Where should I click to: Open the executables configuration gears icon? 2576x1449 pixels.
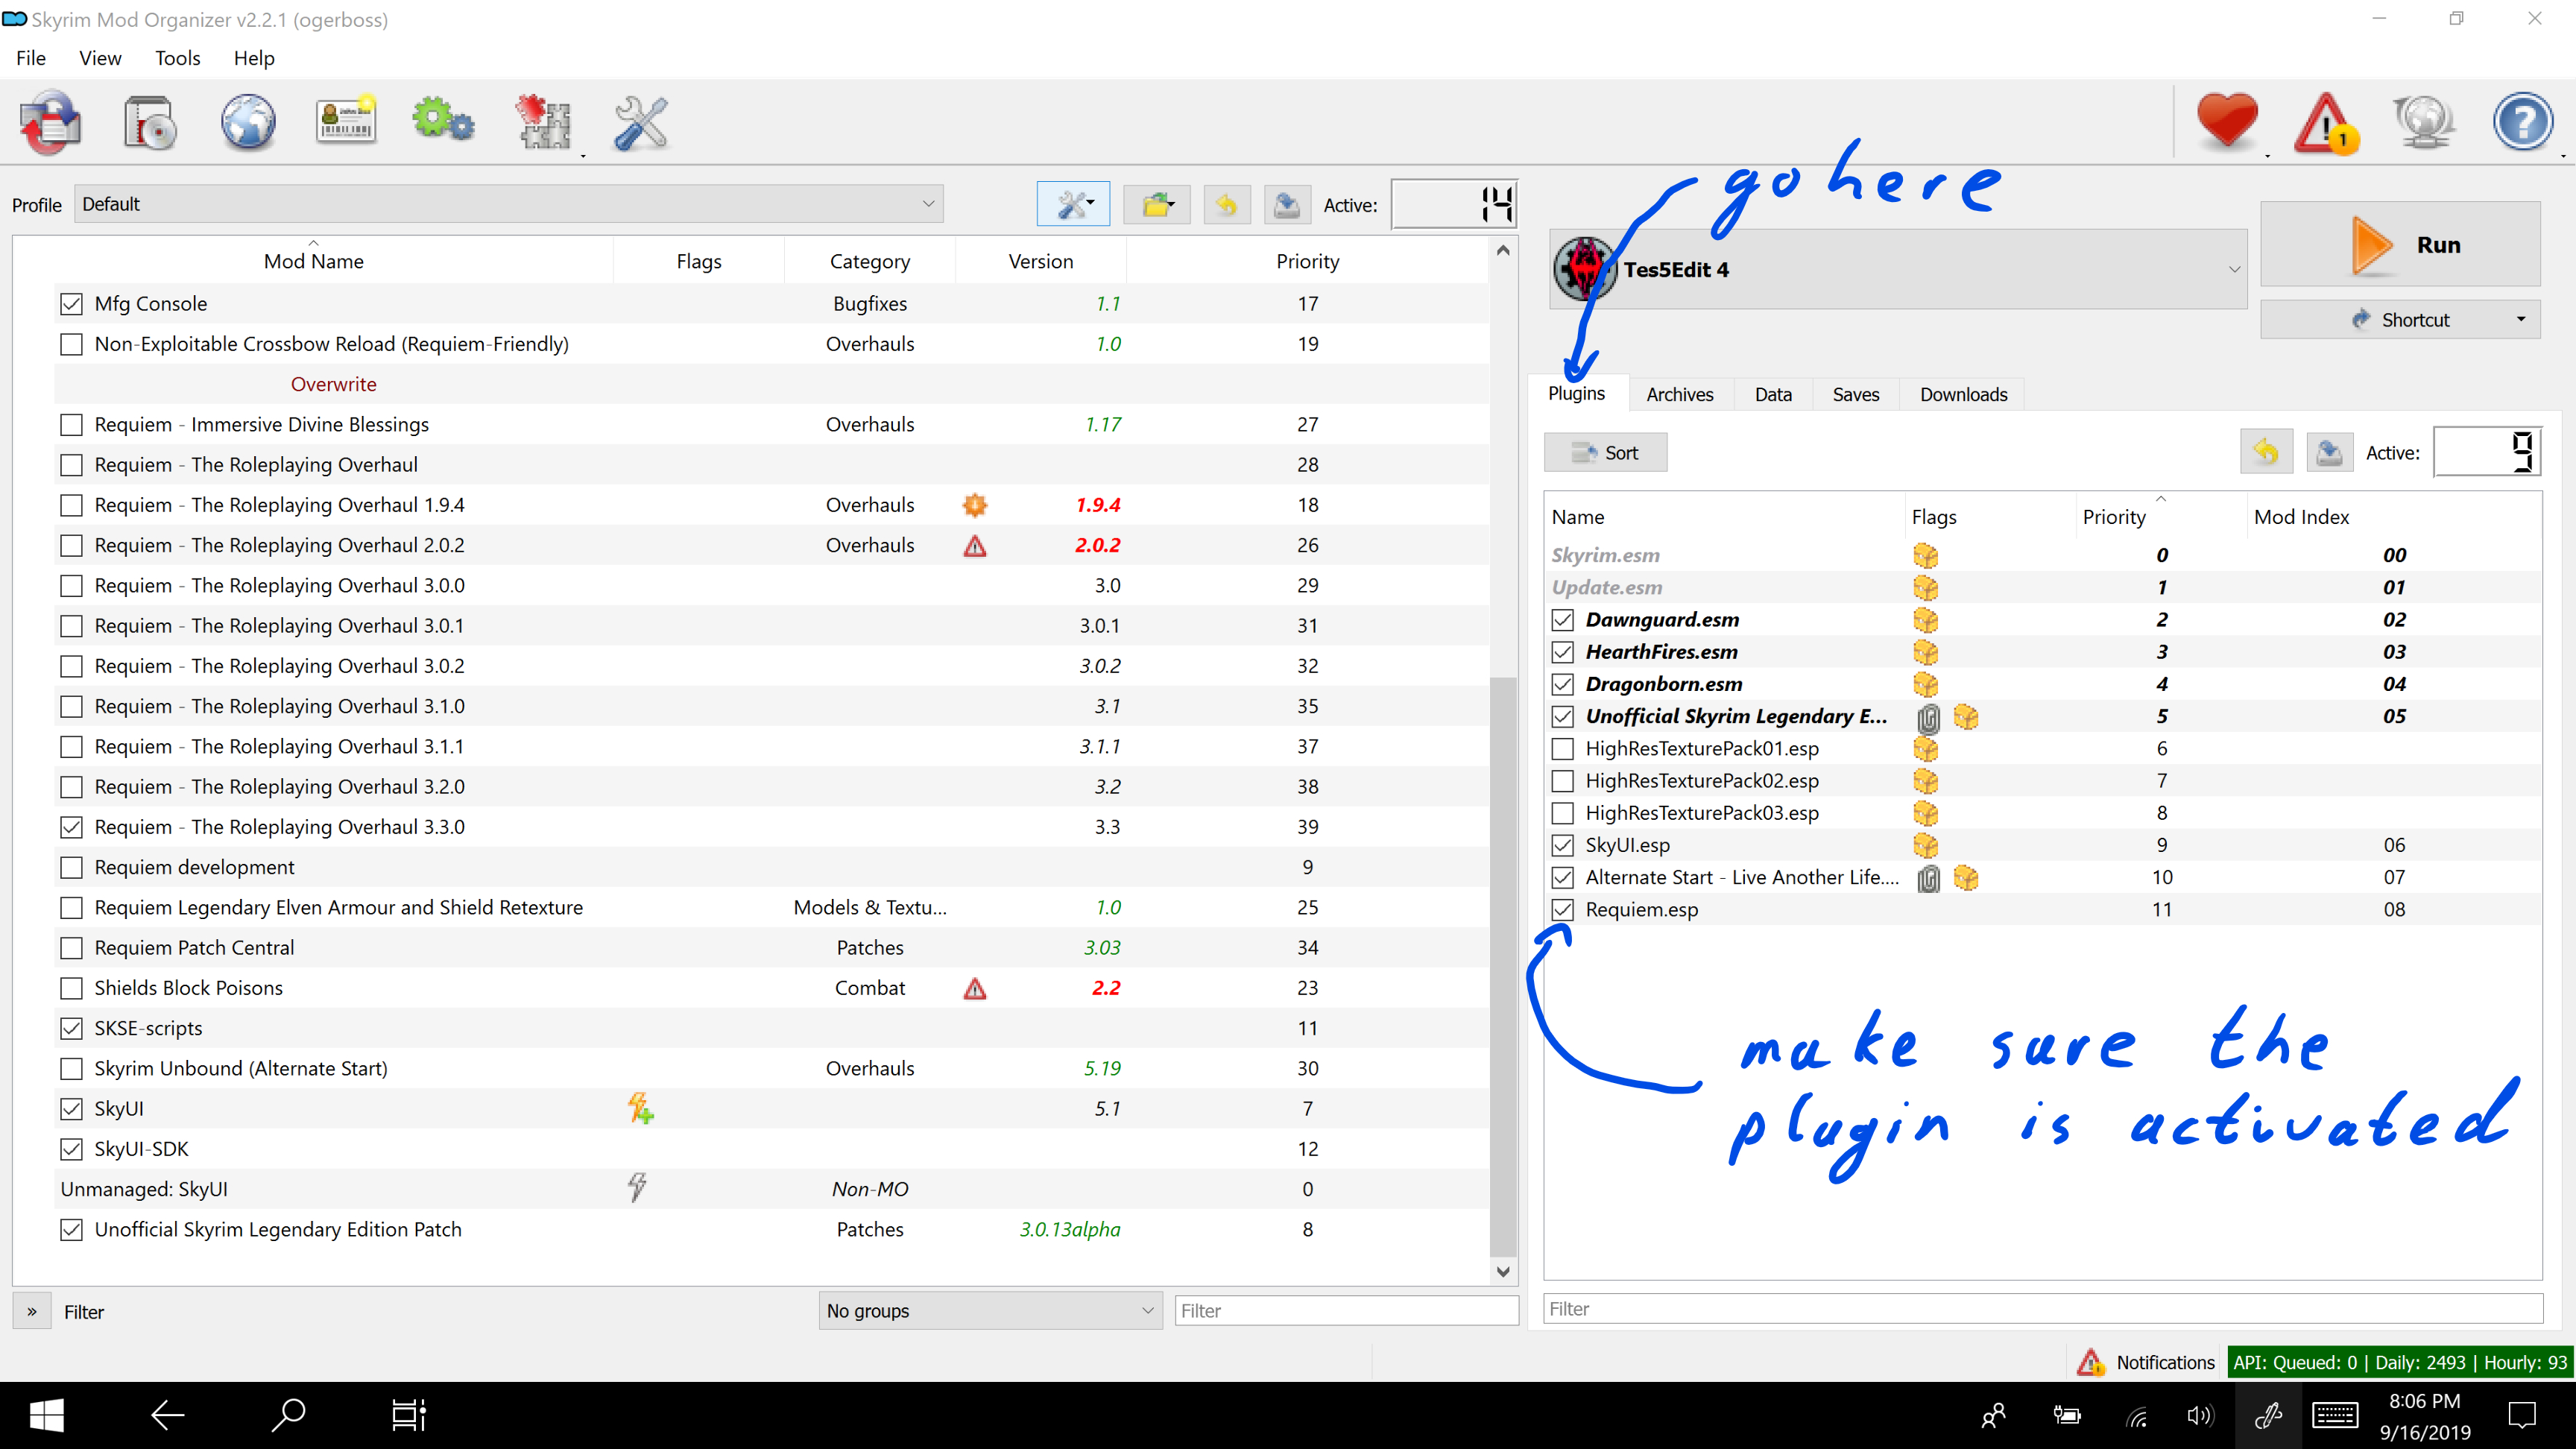pyautogui.click(x=443, y=121)
